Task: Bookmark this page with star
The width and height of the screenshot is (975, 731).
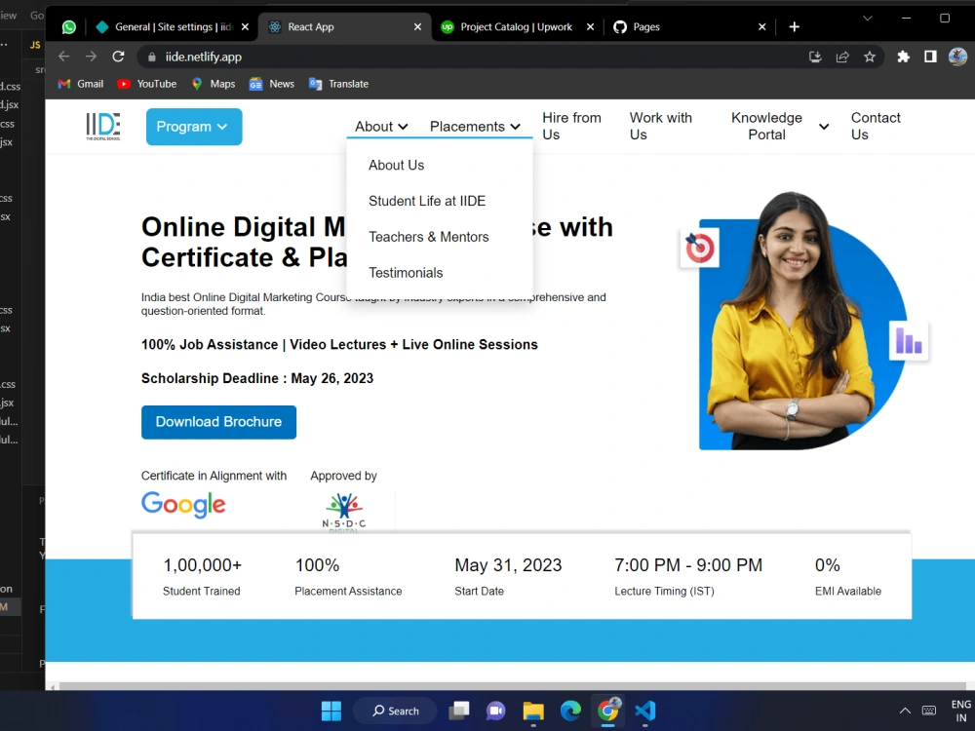Action: pyautogui.click(x=870, y=57)
